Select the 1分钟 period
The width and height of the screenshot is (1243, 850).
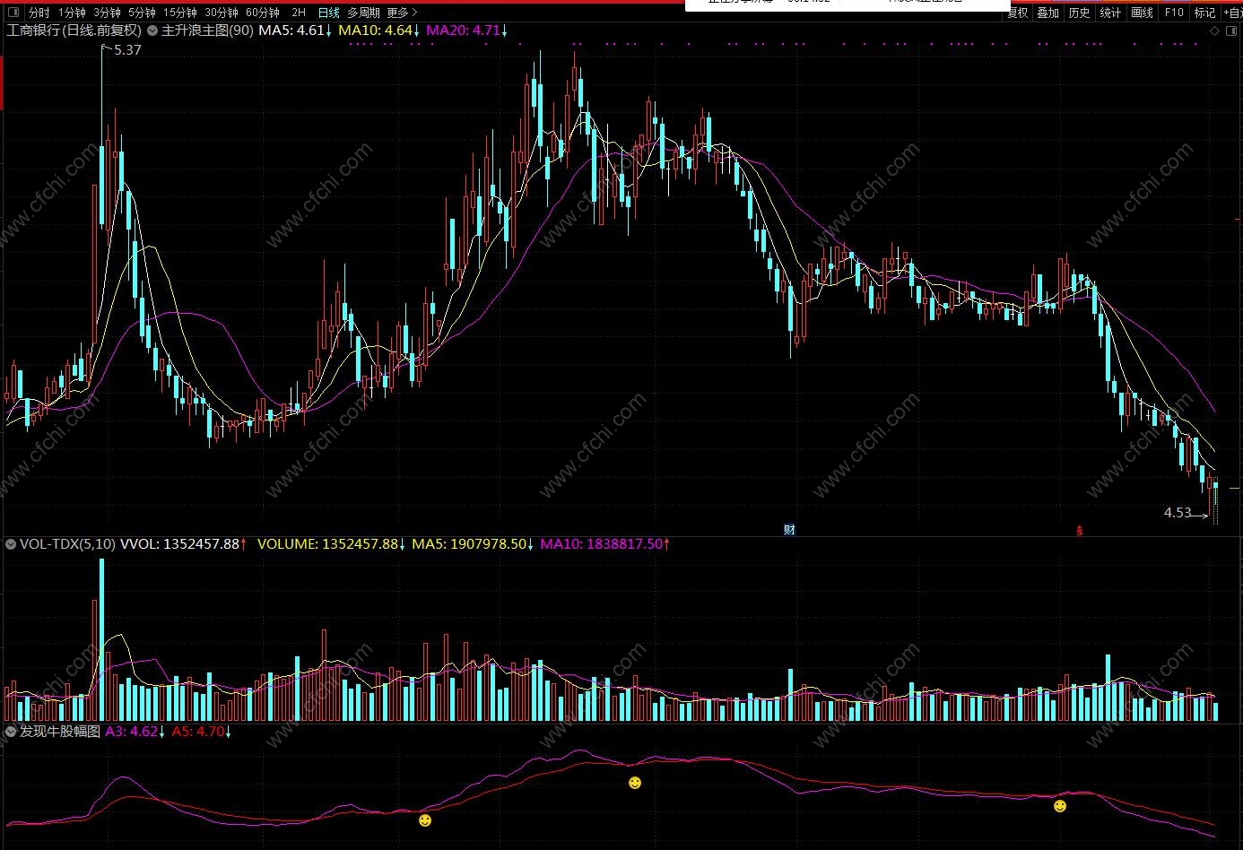tap(73, 13)
